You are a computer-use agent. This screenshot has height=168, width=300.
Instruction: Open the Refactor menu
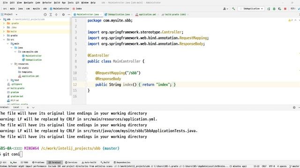click(x=47, y=3)
